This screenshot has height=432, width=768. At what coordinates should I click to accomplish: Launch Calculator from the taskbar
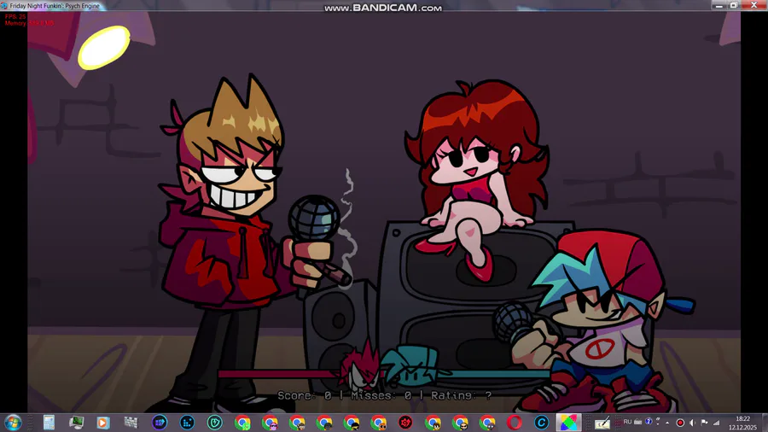[49, 423]
